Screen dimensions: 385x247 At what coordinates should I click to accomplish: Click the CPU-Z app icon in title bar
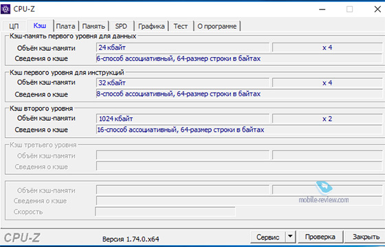[5, 9]
